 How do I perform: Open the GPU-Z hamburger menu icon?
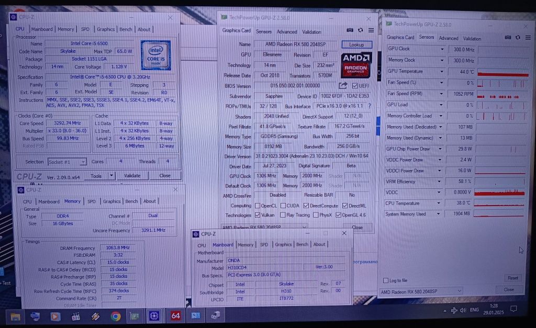point(371,30)
